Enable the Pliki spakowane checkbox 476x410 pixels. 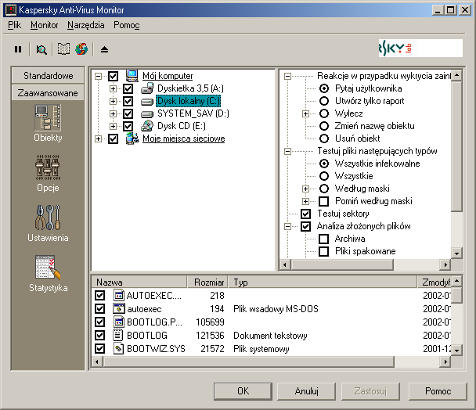(x=324, y=251)
